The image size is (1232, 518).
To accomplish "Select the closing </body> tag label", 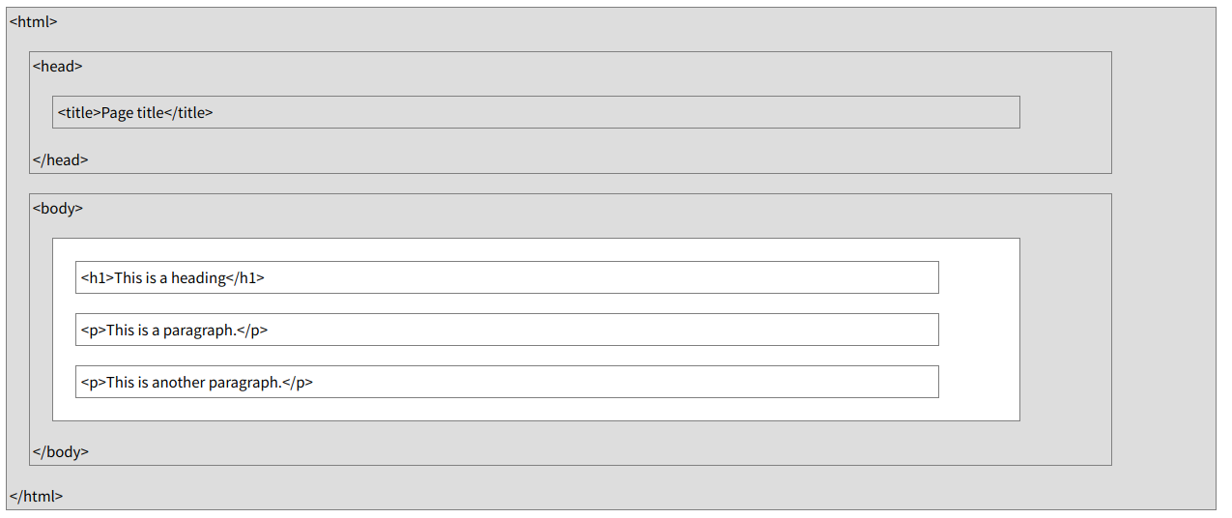I will pyautogui.click(x=61, y=451).
